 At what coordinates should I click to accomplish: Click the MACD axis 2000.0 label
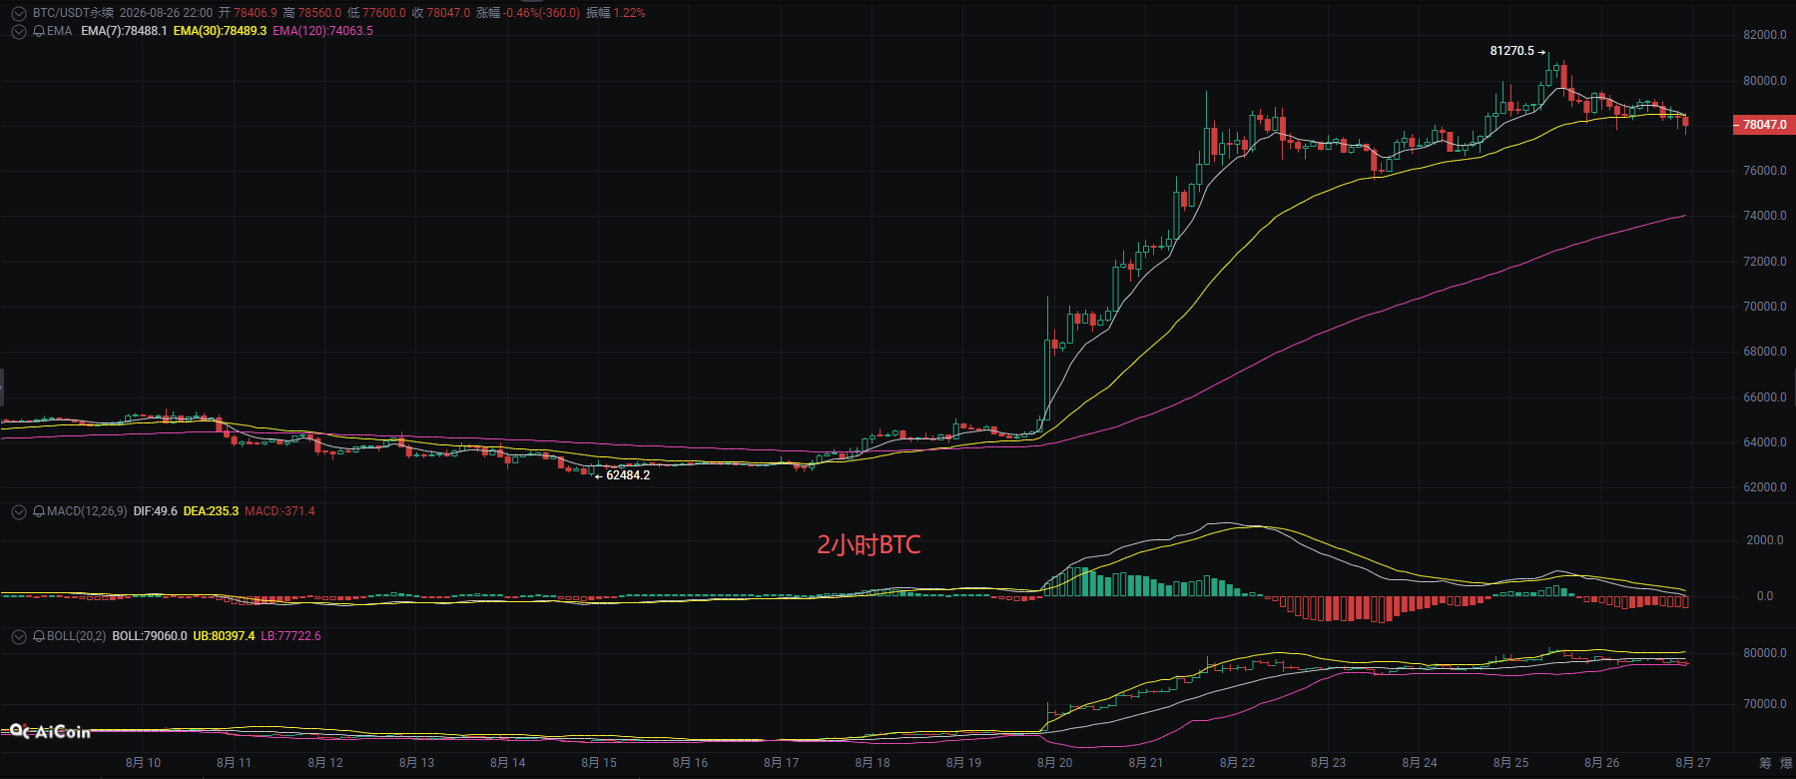(x=1765, y=540)
